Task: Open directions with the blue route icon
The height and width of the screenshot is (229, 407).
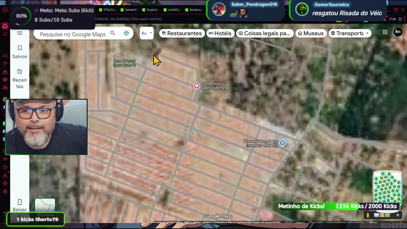Action: coord(126,33)
